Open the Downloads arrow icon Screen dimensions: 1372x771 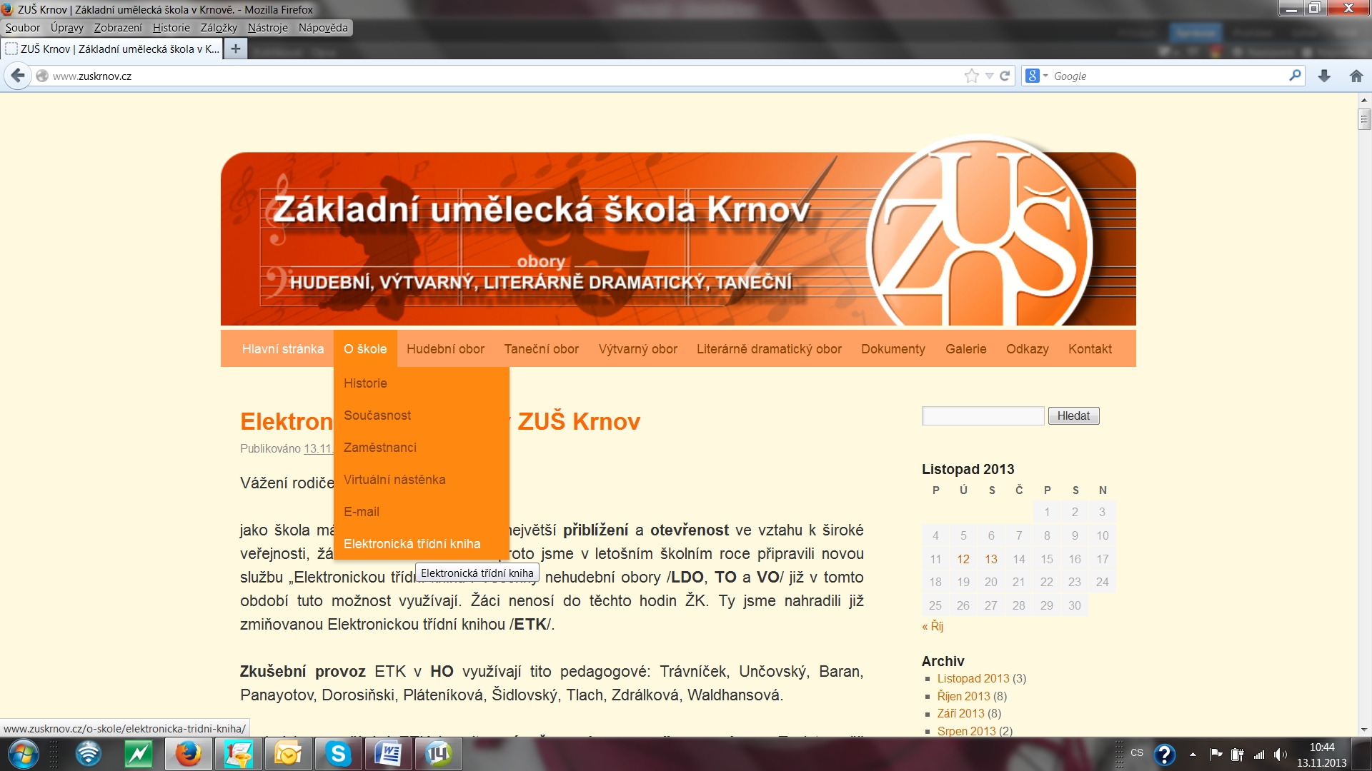(x=1324, y=76)
